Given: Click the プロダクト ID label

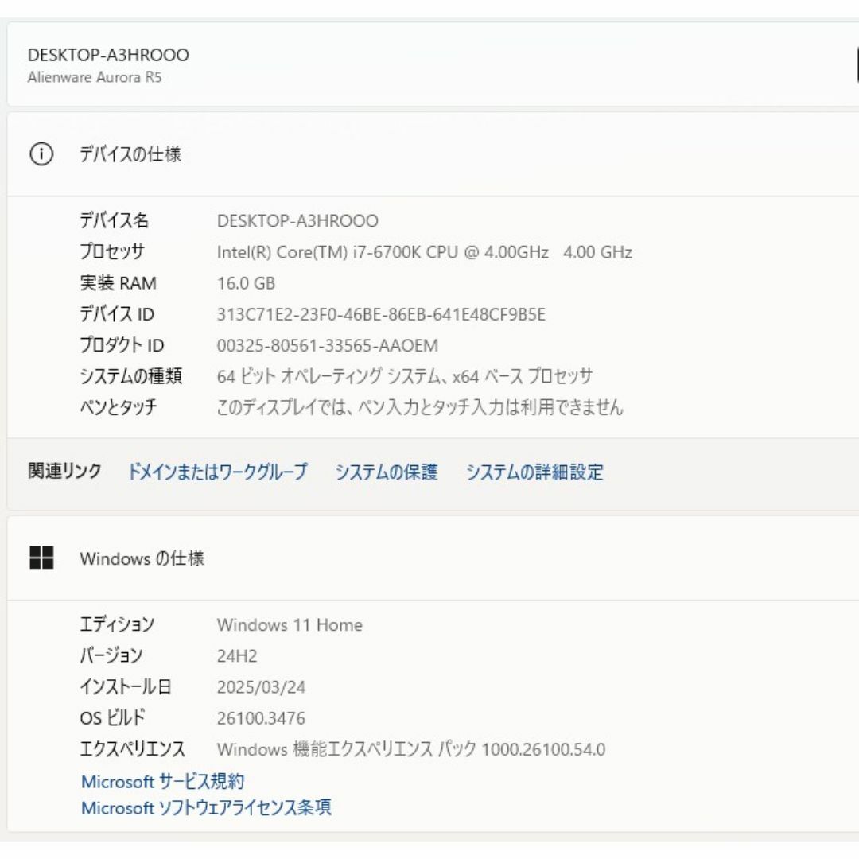Looking at the screenshot, I should pos(122,345).
